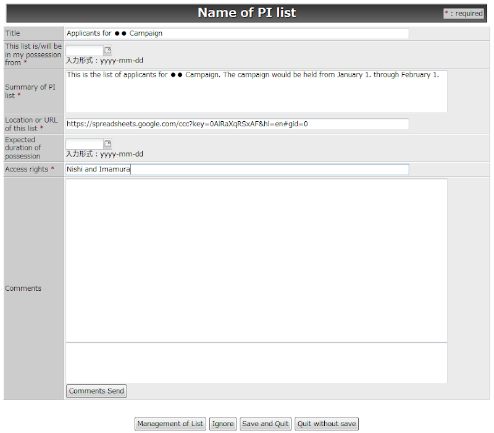The height and width of the screenshot is (433, 494).
Task: Click inside the large Comments textarea
Action: 256,260
